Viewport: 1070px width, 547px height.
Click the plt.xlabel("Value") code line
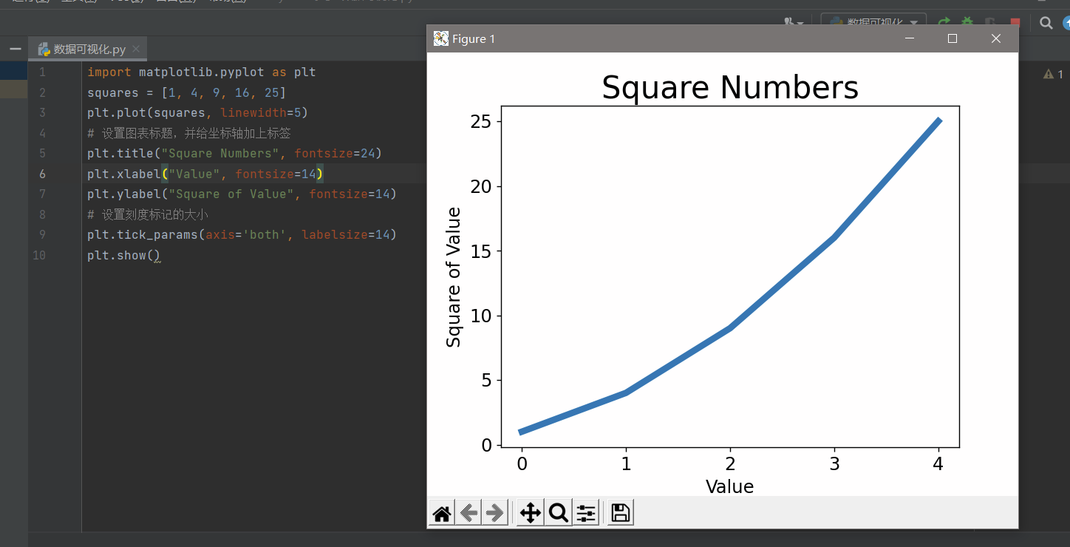[205, 174]
